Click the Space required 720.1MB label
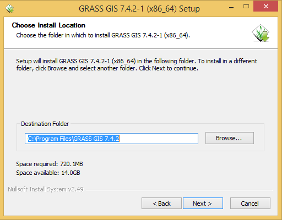282x220 pixels. tap(50, 164)
